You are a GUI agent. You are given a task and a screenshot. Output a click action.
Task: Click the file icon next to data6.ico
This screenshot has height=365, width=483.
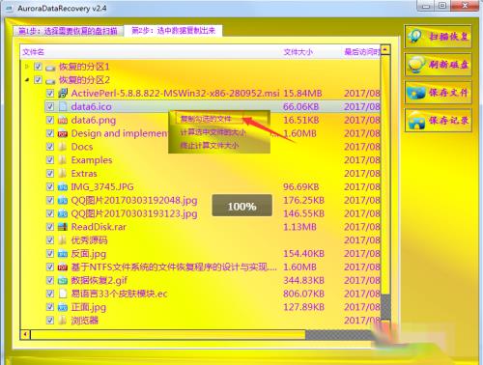click(x=63, y=106)
